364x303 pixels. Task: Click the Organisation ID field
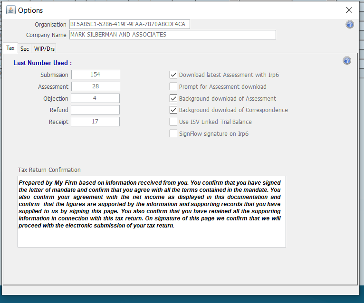(x=129, y=24)
